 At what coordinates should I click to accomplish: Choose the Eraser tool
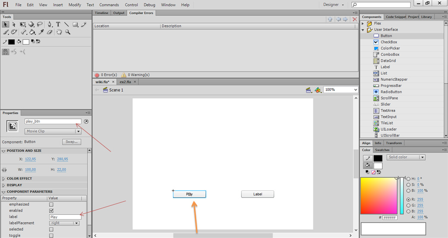[x=50, y=32]
